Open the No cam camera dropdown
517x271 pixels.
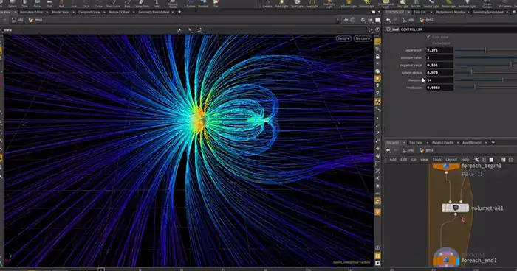[363, 38]
